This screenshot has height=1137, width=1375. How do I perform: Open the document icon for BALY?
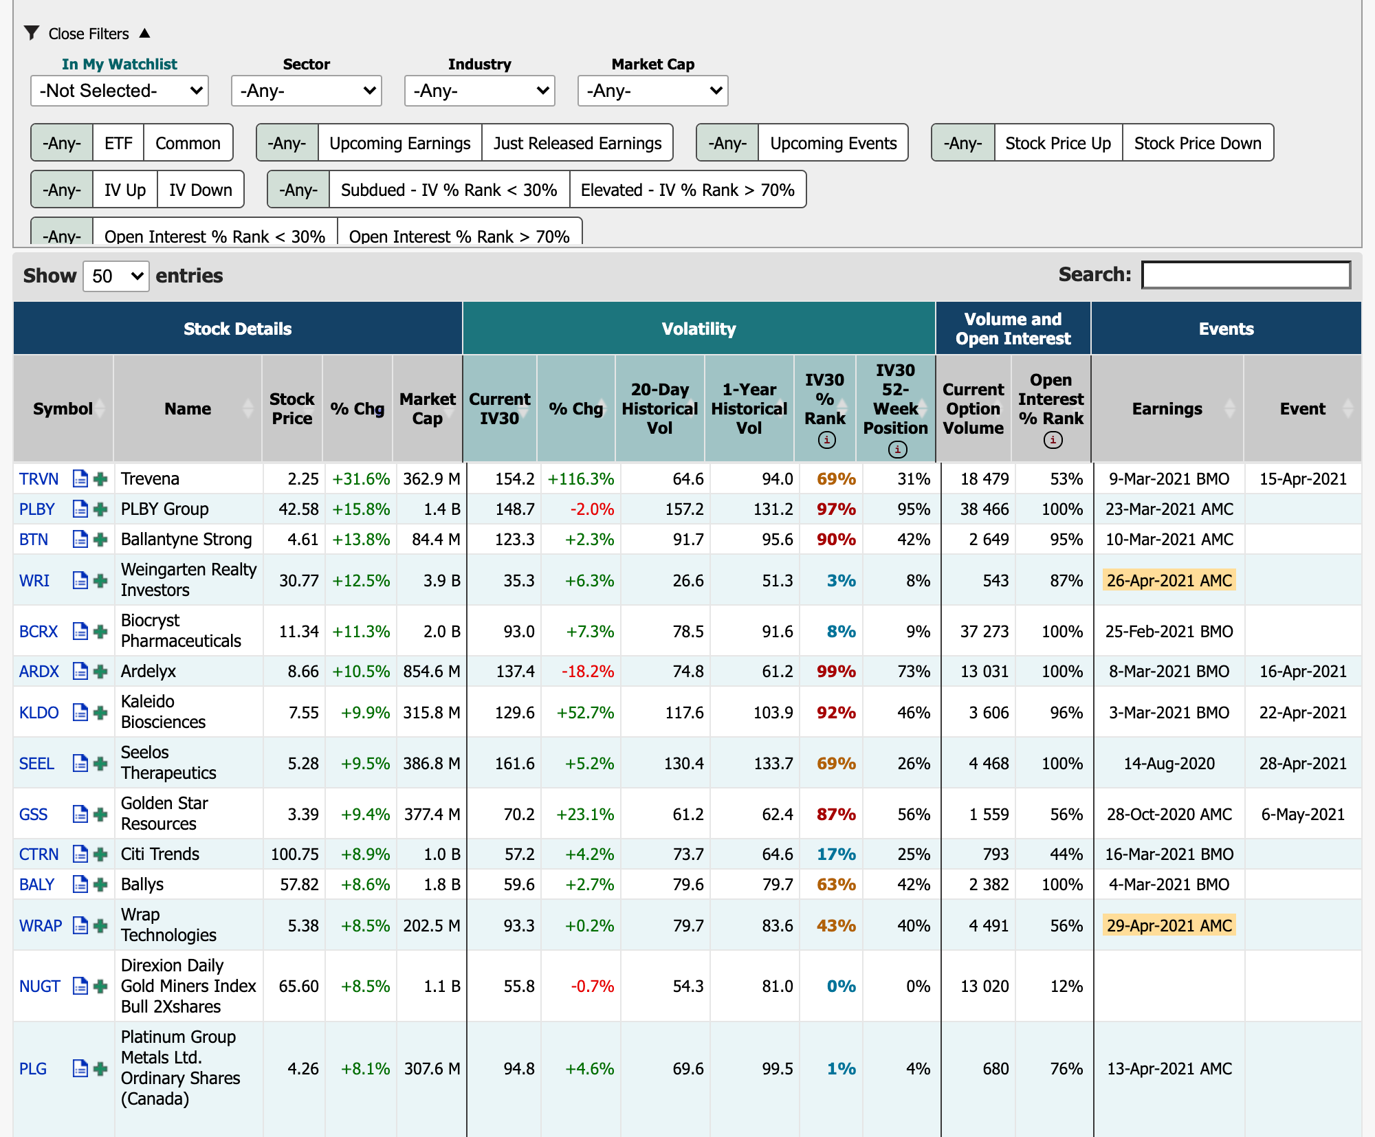coord(80,885)
